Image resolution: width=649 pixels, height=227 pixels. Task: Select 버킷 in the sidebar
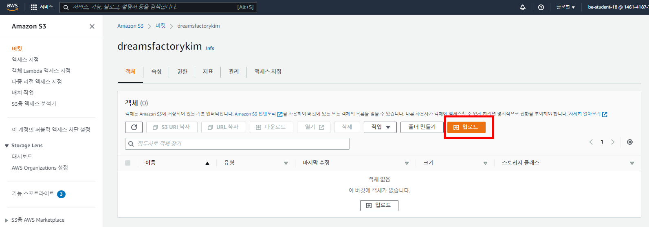(x=17, y=49)
